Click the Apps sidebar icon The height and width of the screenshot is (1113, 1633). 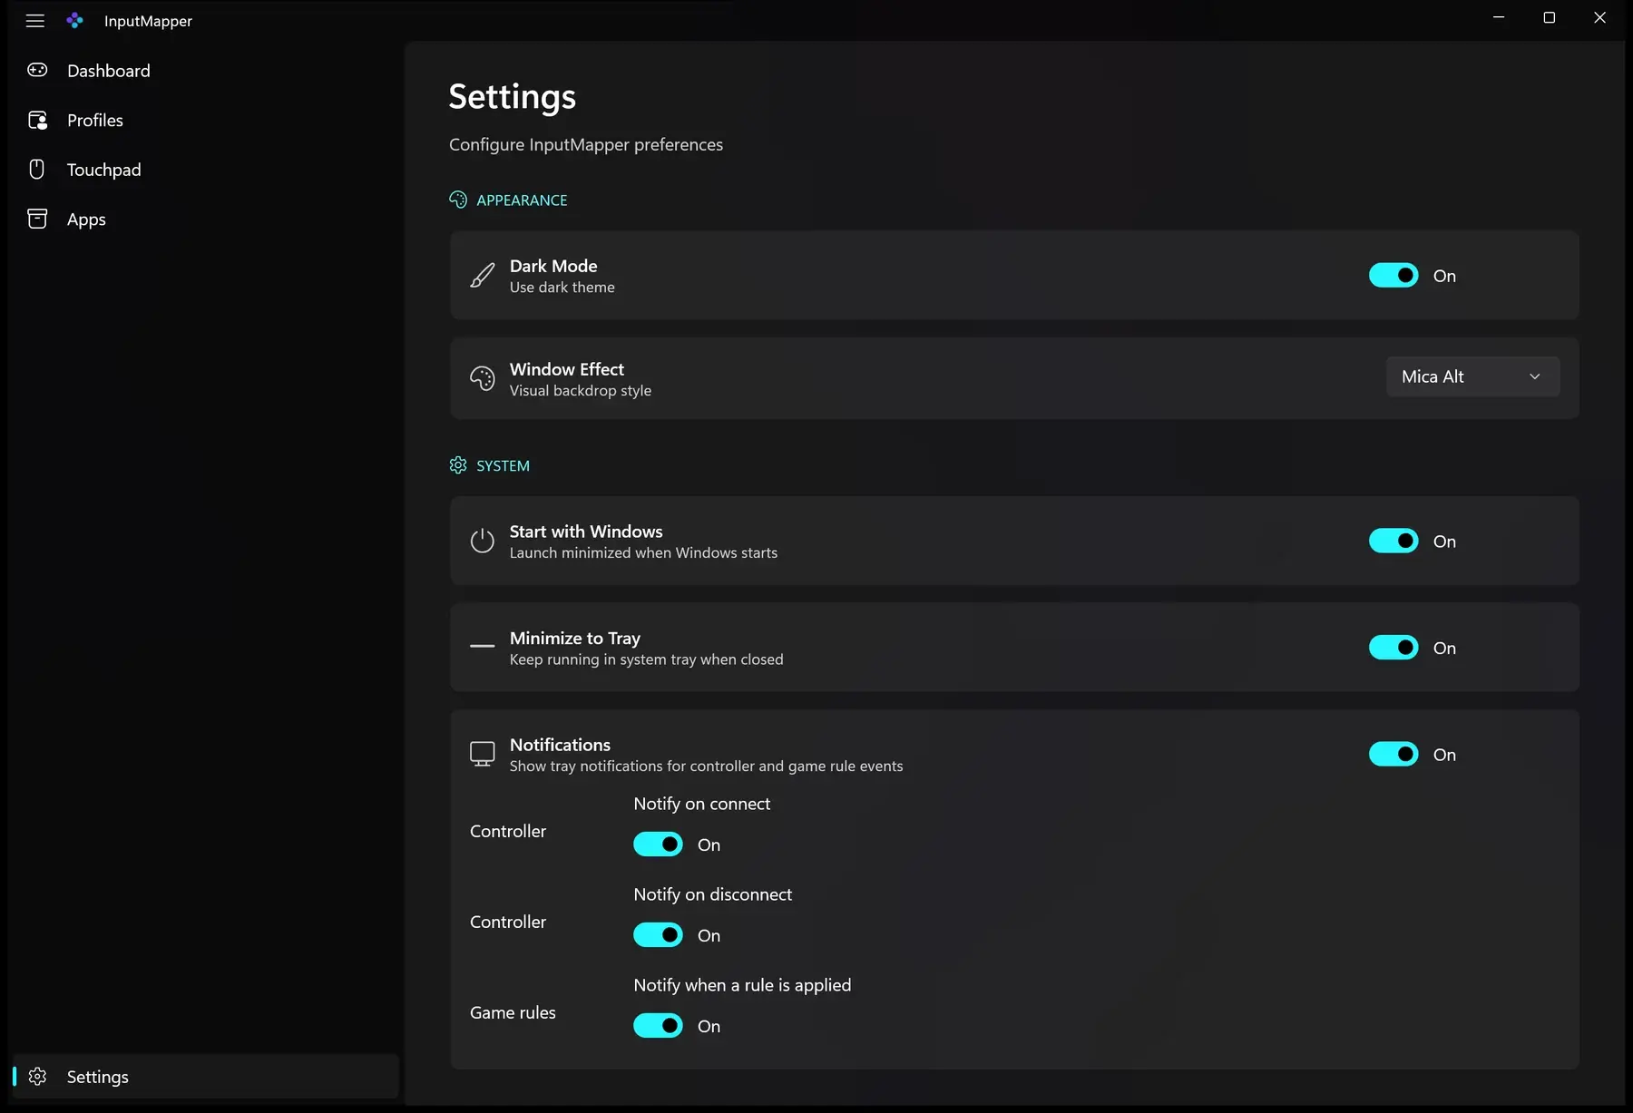37,219
